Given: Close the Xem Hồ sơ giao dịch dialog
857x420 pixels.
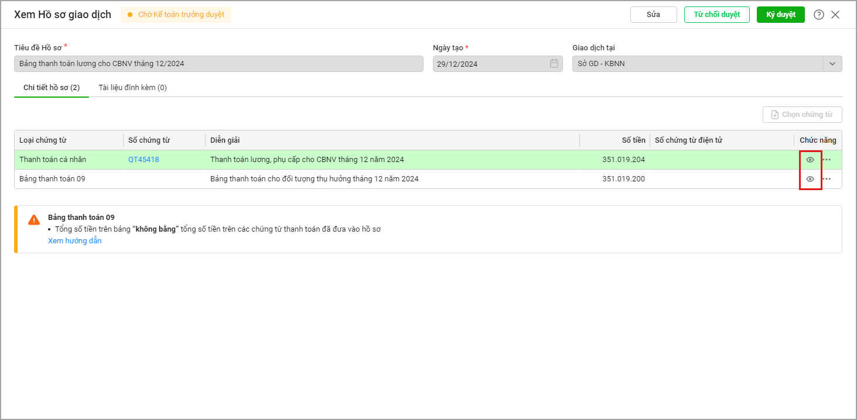Looking at the screenshot, I should (835, 15).
